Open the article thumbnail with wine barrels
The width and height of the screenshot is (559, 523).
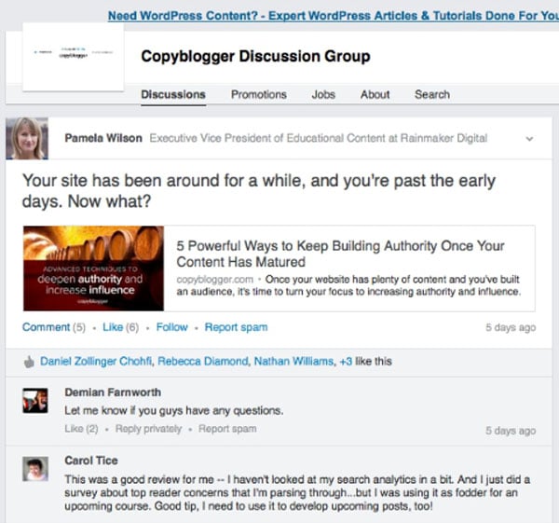[x=94, y=265]
